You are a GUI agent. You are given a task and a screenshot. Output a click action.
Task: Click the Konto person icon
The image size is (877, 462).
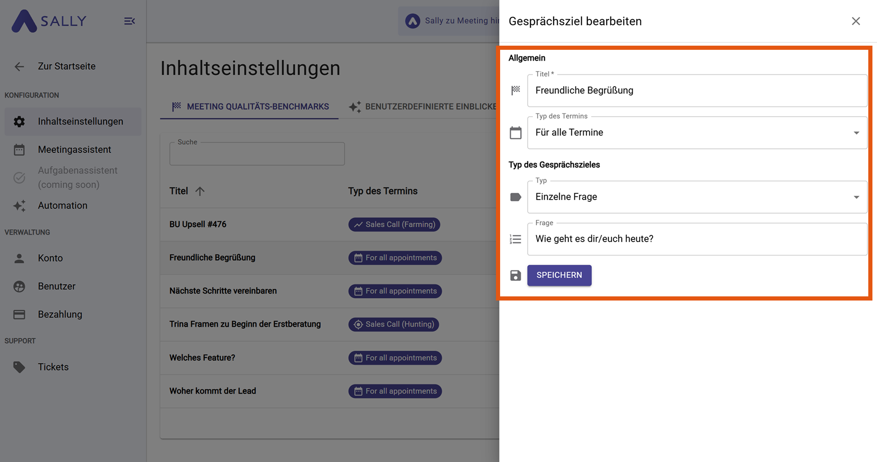coord(19,258)
